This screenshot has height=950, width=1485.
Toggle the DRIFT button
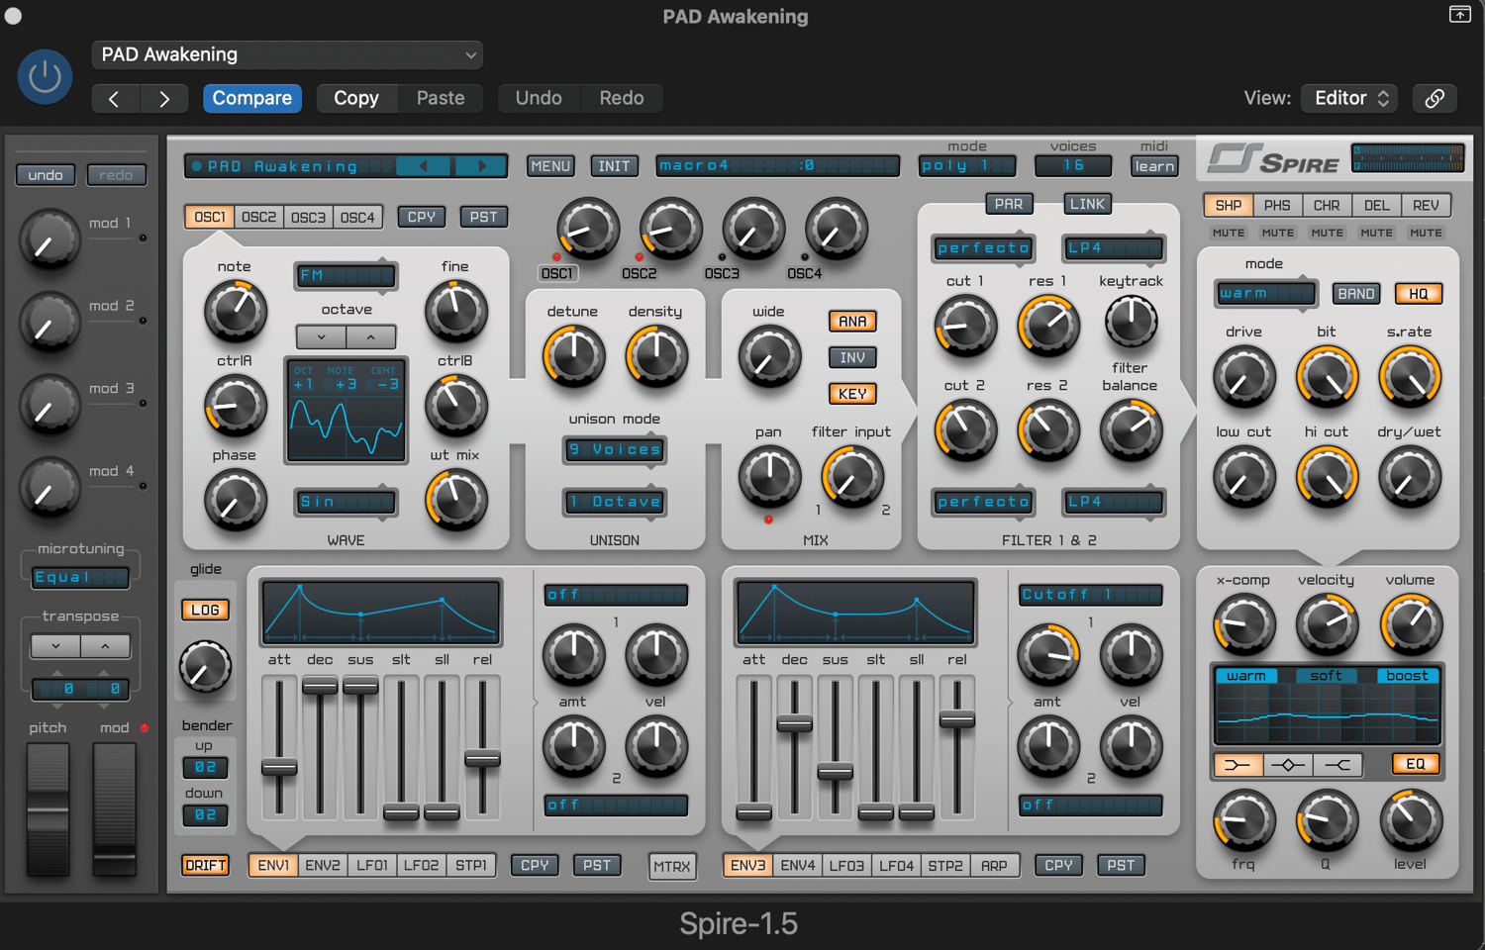[205, 865]
